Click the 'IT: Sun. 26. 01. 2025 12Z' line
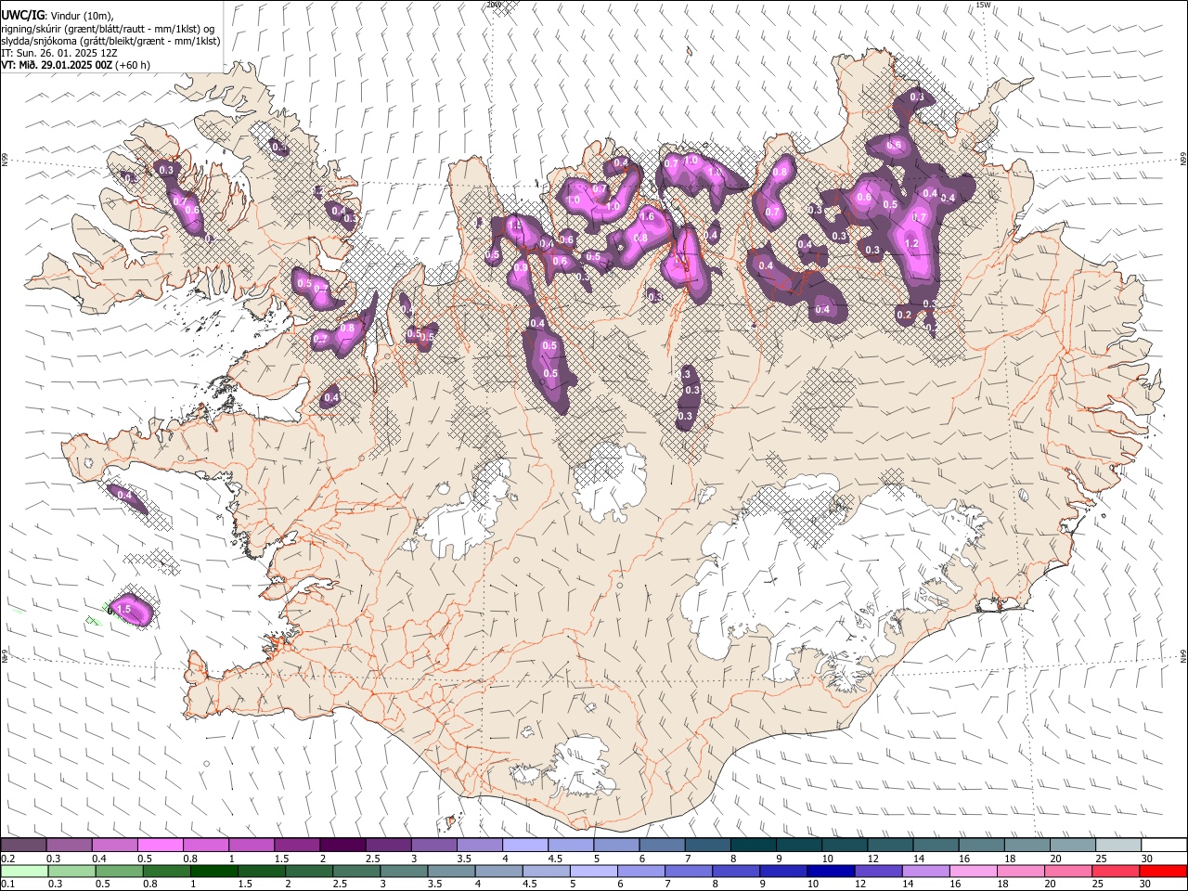The width and height of the screenshot is (1188, 891). click(61, 53)
